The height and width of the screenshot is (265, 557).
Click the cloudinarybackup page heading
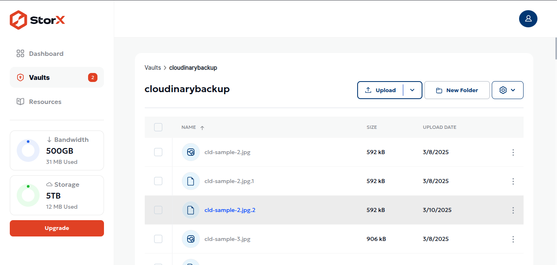[187, 89]
